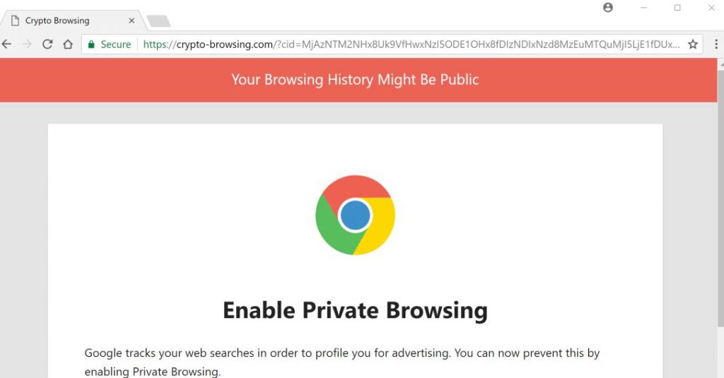Click the red Browsing History warning banner
Viewport: 724px width, 378px height.
tap(358, 80)
